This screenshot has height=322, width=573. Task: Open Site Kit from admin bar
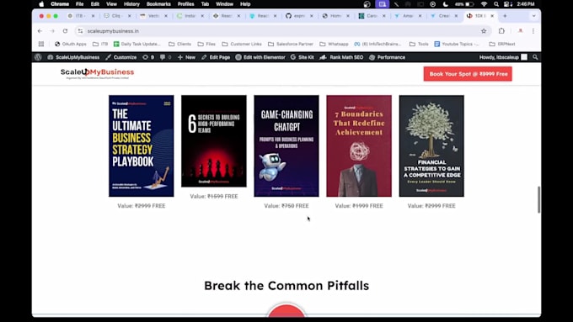[x=303, y=57]
